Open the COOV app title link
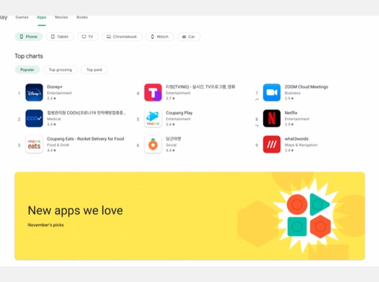The height and width of the screenshot is (282, 379). click(x=86, y=113)
